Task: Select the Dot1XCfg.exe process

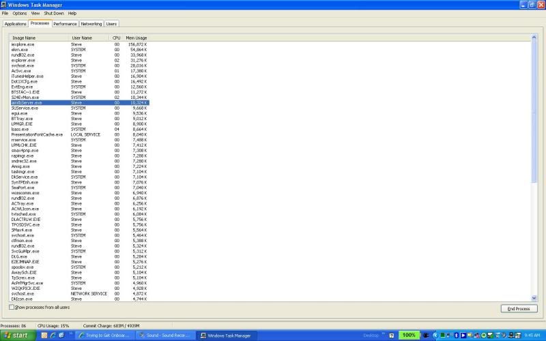Action: pyautogui.click(x=80, y=81)
